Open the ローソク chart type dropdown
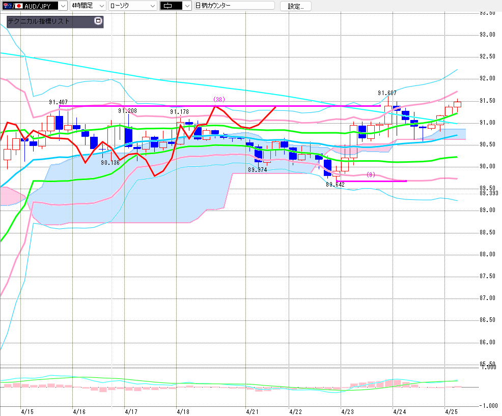The width and height of the screenshot is (502, 416). tap(132, 6)
